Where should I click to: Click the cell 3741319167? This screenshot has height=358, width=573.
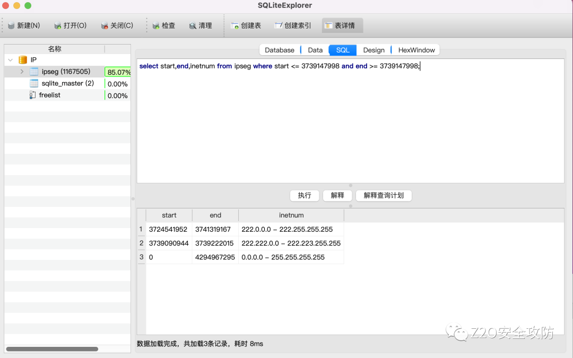215,230
